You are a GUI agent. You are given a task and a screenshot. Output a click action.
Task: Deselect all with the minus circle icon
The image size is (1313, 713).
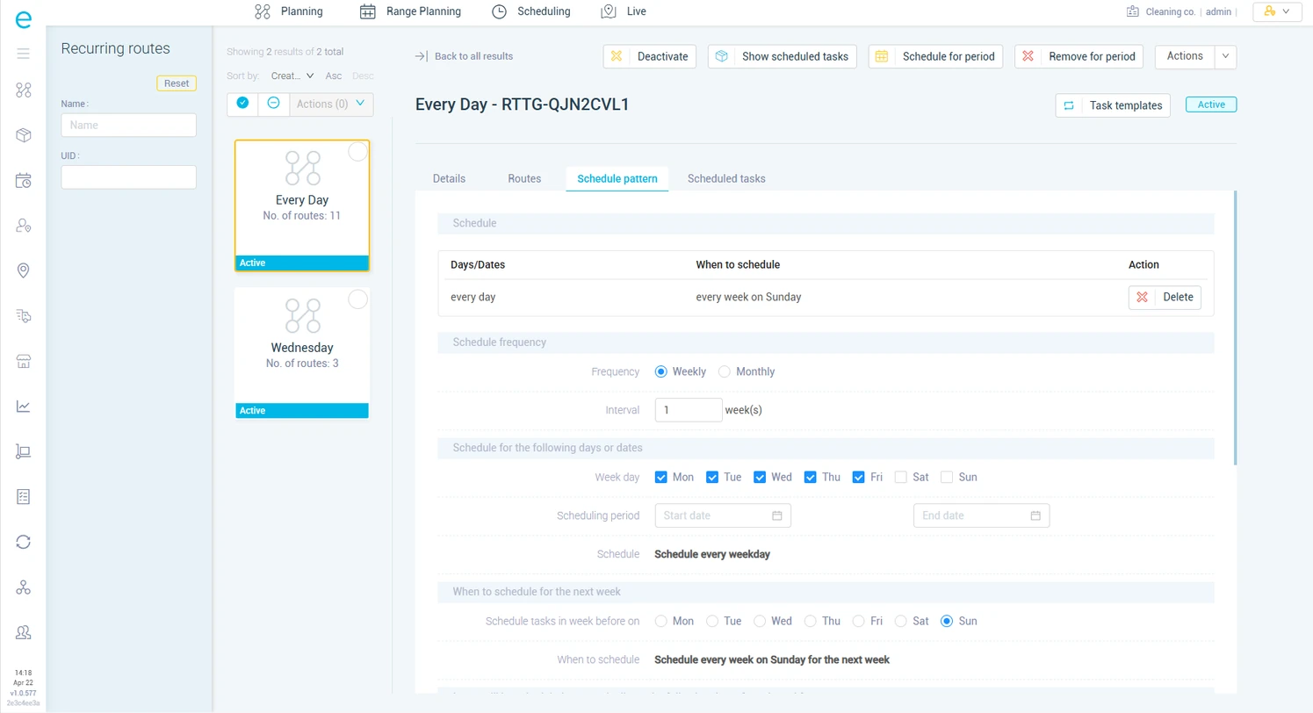tap(273, 104)
